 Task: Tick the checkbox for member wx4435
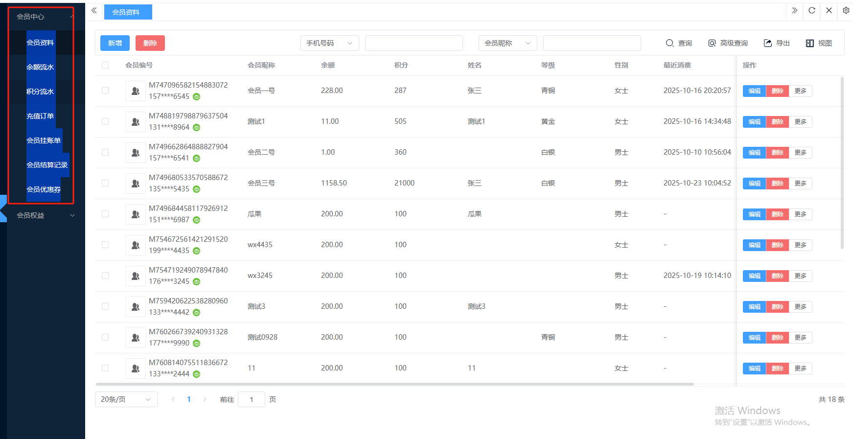105,245
